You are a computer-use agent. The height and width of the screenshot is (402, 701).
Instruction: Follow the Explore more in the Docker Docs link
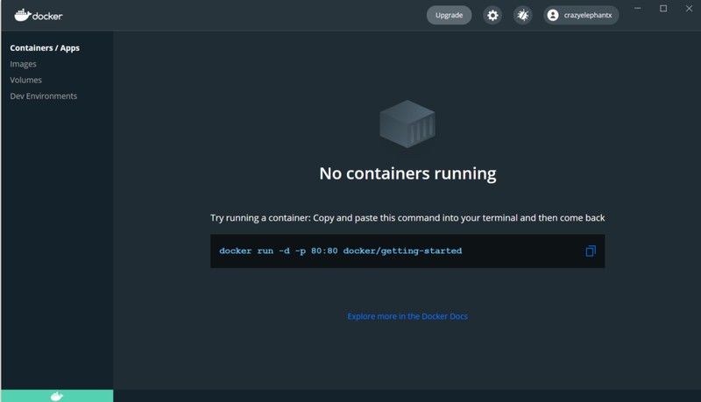click(407, 316)
